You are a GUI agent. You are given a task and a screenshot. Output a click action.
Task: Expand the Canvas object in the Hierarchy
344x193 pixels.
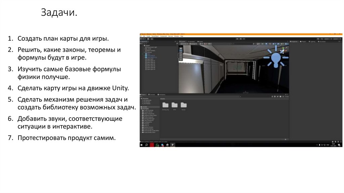pyautogui.click(x=144, y=52)
